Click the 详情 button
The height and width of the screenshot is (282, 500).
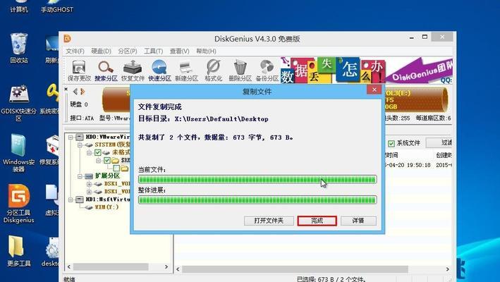(x=358, y=221)
